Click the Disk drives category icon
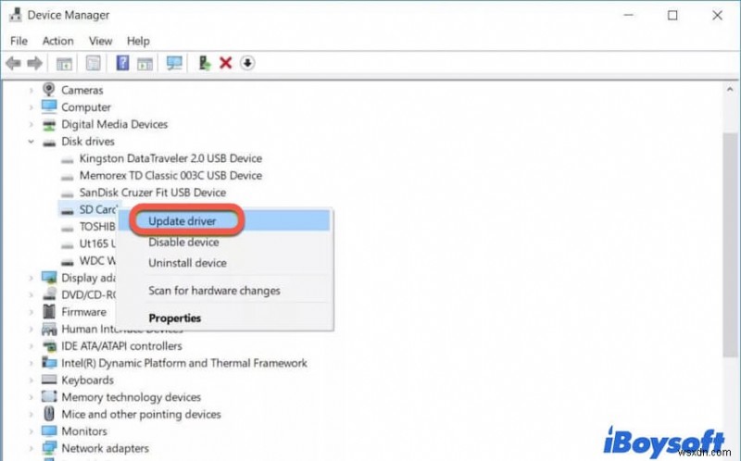741x461 pixels. 49,143
